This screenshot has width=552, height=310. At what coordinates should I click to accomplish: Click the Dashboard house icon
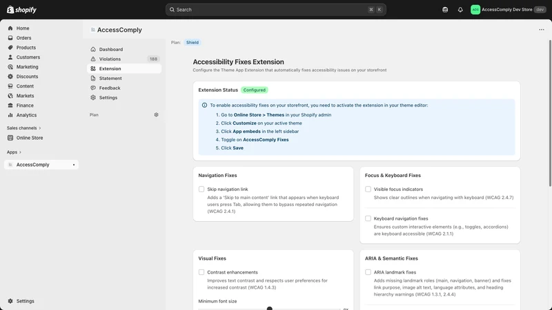(93, 49)
